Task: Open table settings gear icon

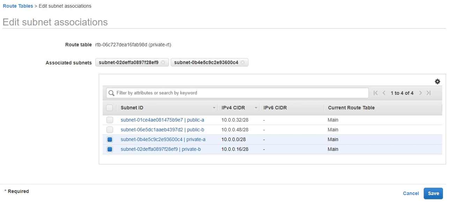Action: coord(437,82)
